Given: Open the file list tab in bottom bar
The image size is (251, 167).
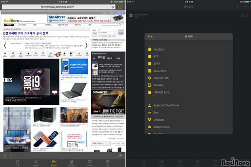Looking at the screenshot, I should click(72, 163).
